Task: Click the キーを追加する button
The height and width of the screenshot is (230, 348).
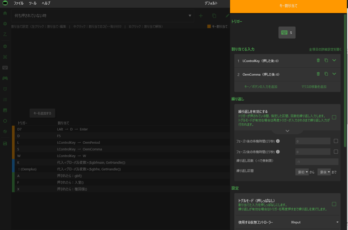Action: coord(42,113)
